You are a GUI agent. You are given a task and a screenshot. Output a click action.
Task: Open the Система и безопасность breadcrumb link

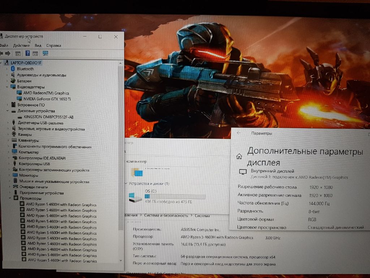pyautogui.click(x=166, y=215)
